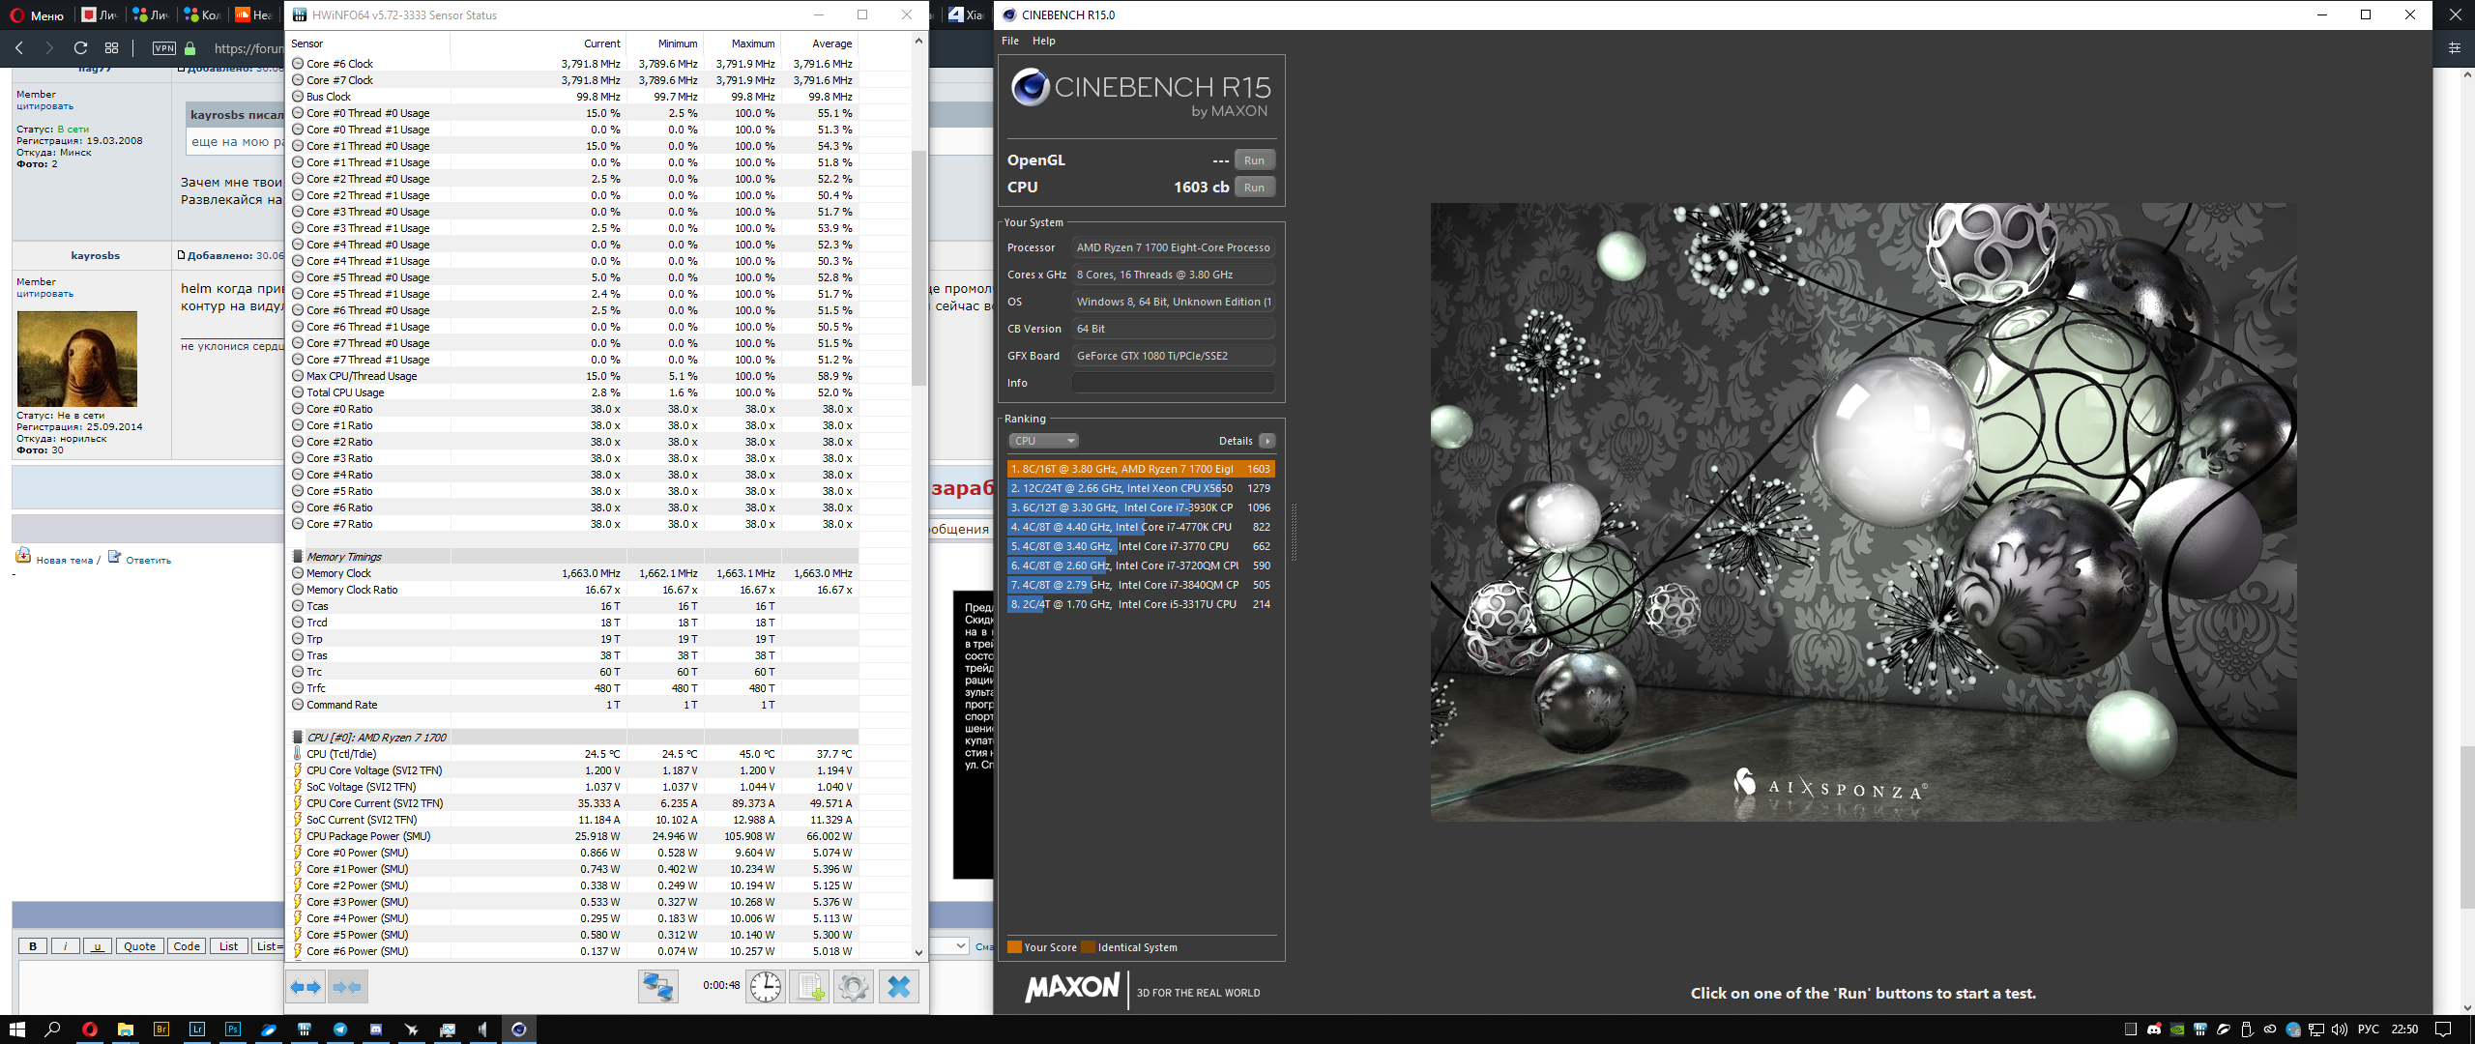Open HWiNFO network remote monitors icon
The width and height of the screenshot is (2475, 1044).
coord(658,987)
